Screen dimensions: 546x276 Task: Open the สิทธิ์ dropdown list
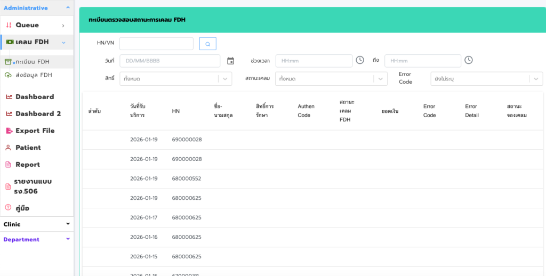pos(175,79)
